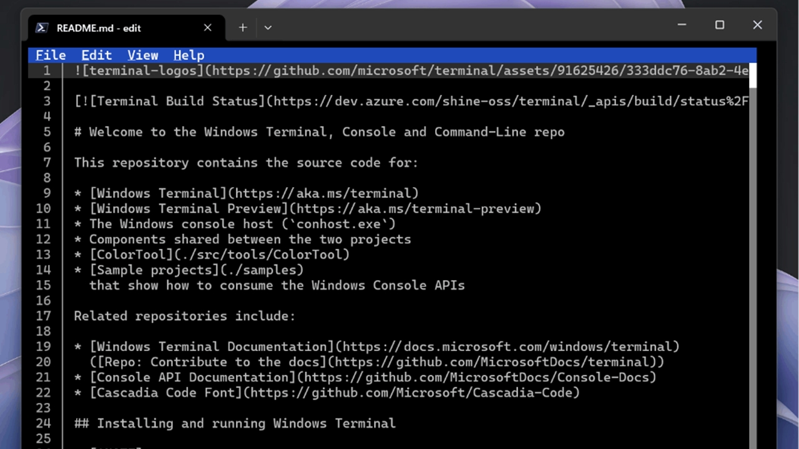Expand the new tab profile dropdown chevron
The width and height of the screenshot is (799, 449).
click(x=268, y=27)
